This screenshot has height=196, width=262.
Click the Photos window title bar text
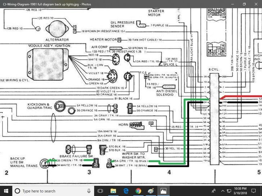47,4
